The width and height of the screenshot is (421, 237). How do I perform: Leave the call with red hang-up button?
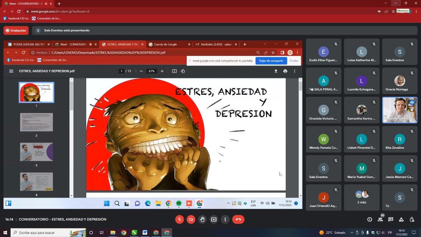coord(238,220)
